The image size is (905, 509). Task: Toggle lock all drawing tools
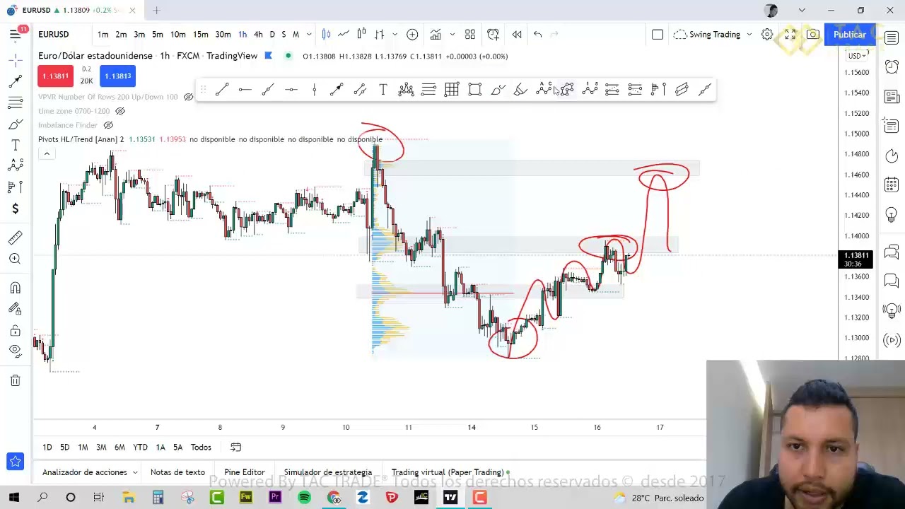[x=15, y=331]
